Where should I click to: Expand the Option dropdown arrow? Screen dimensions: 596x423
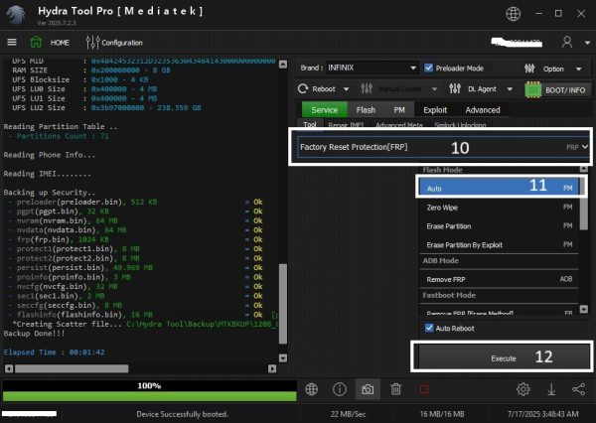[578, 69]
